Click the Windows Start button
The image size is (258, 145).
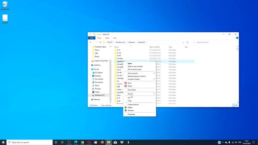3,142
